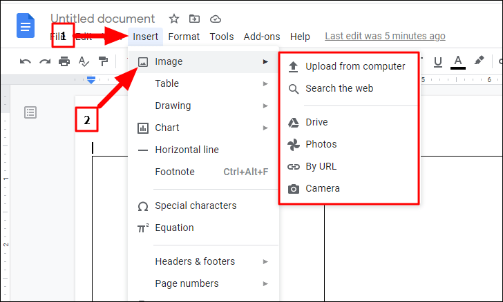Run spelling and grammar check

(x=84, y=61)
